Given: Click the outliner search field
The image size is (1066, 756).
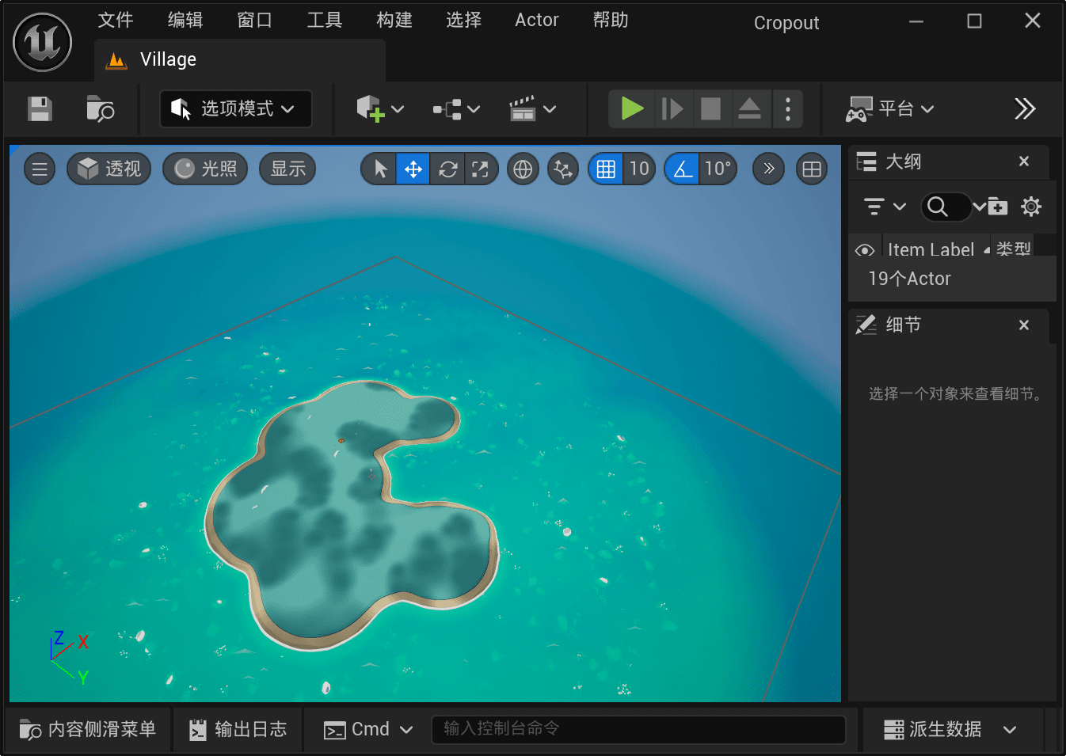Looking at the screenshot, I should click(x=946, y=207).
